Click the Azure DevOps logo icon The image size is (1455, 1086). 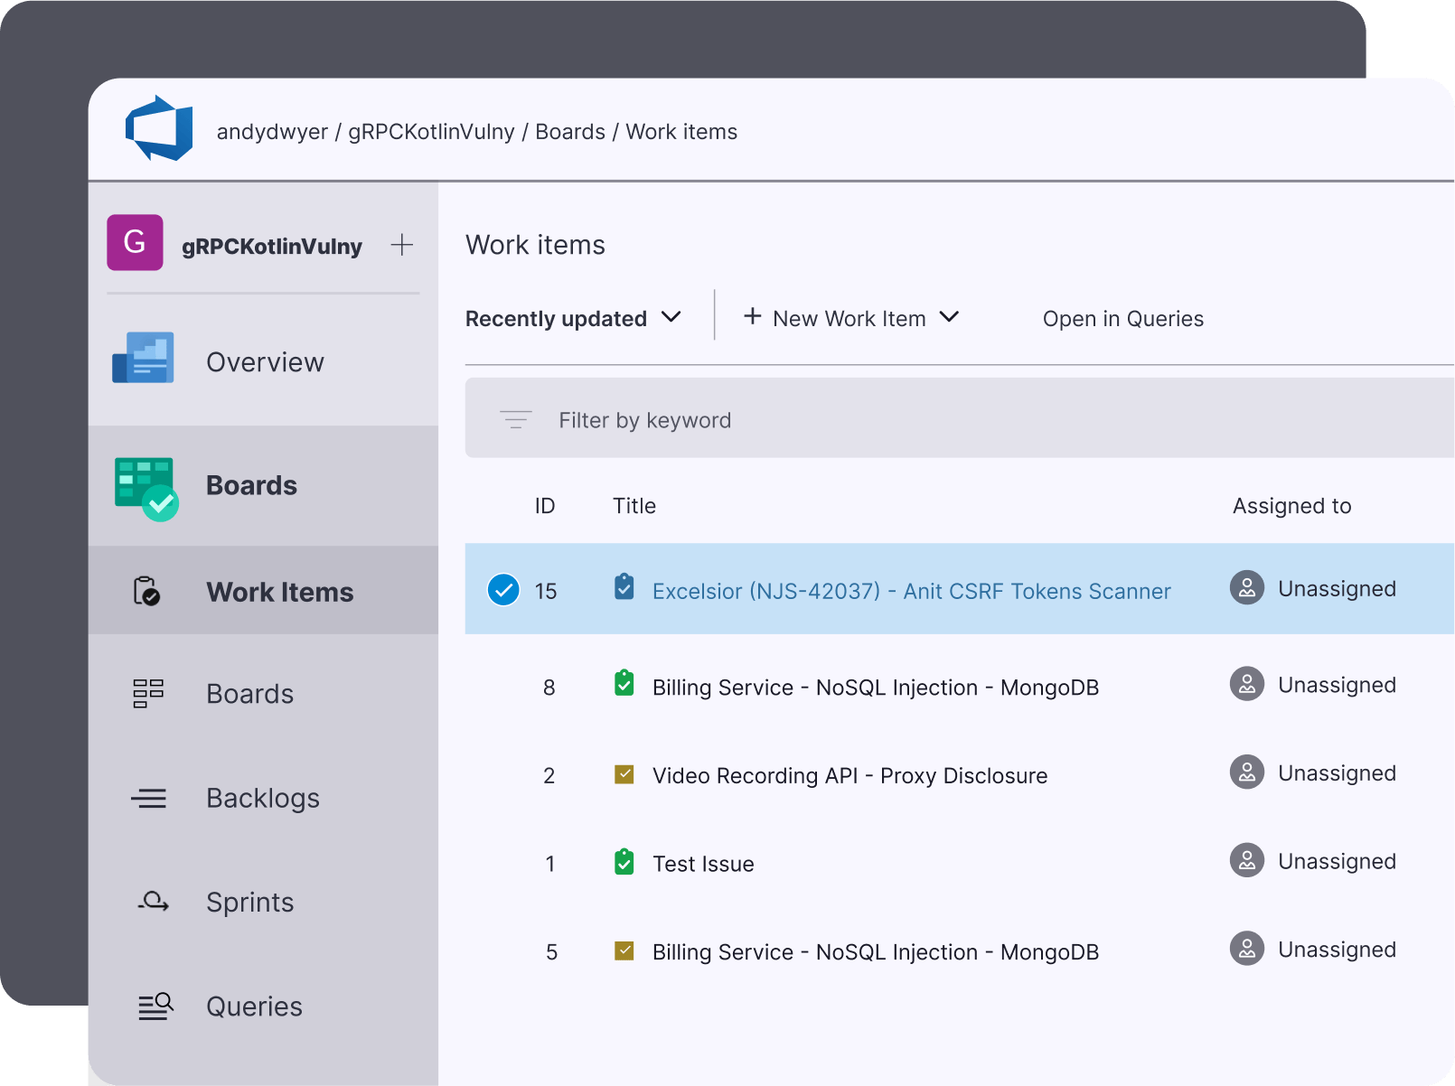coord(159,128)
